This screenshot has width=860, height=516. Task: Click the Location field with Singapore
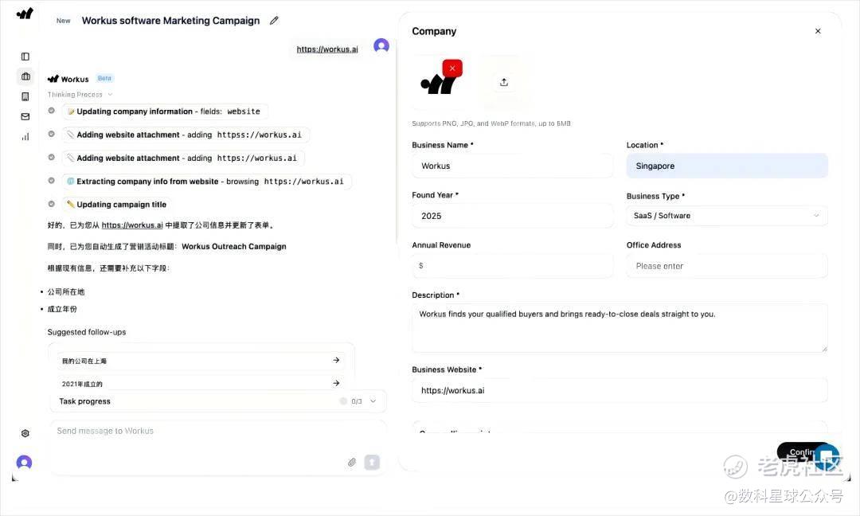[x=727, y=166]
